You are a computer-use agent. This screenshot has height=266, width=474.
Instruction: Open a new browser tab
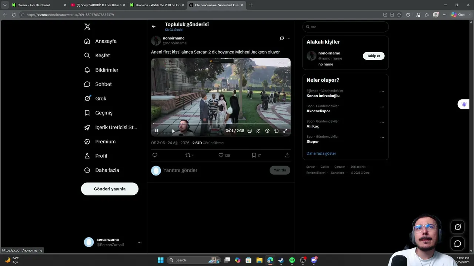point(251,5)
